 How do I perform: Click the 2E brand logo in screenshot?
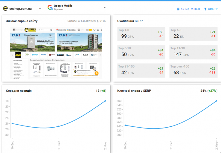tap(18, 55)
